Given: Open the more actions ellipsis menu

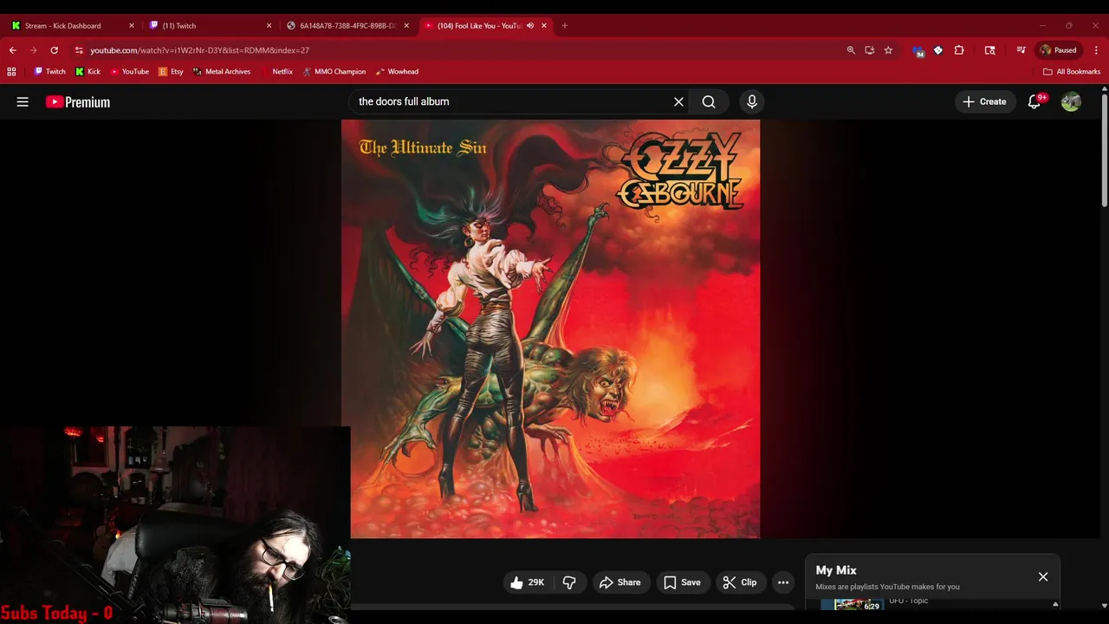Looking at the screenshot, I should coord(783,582).
